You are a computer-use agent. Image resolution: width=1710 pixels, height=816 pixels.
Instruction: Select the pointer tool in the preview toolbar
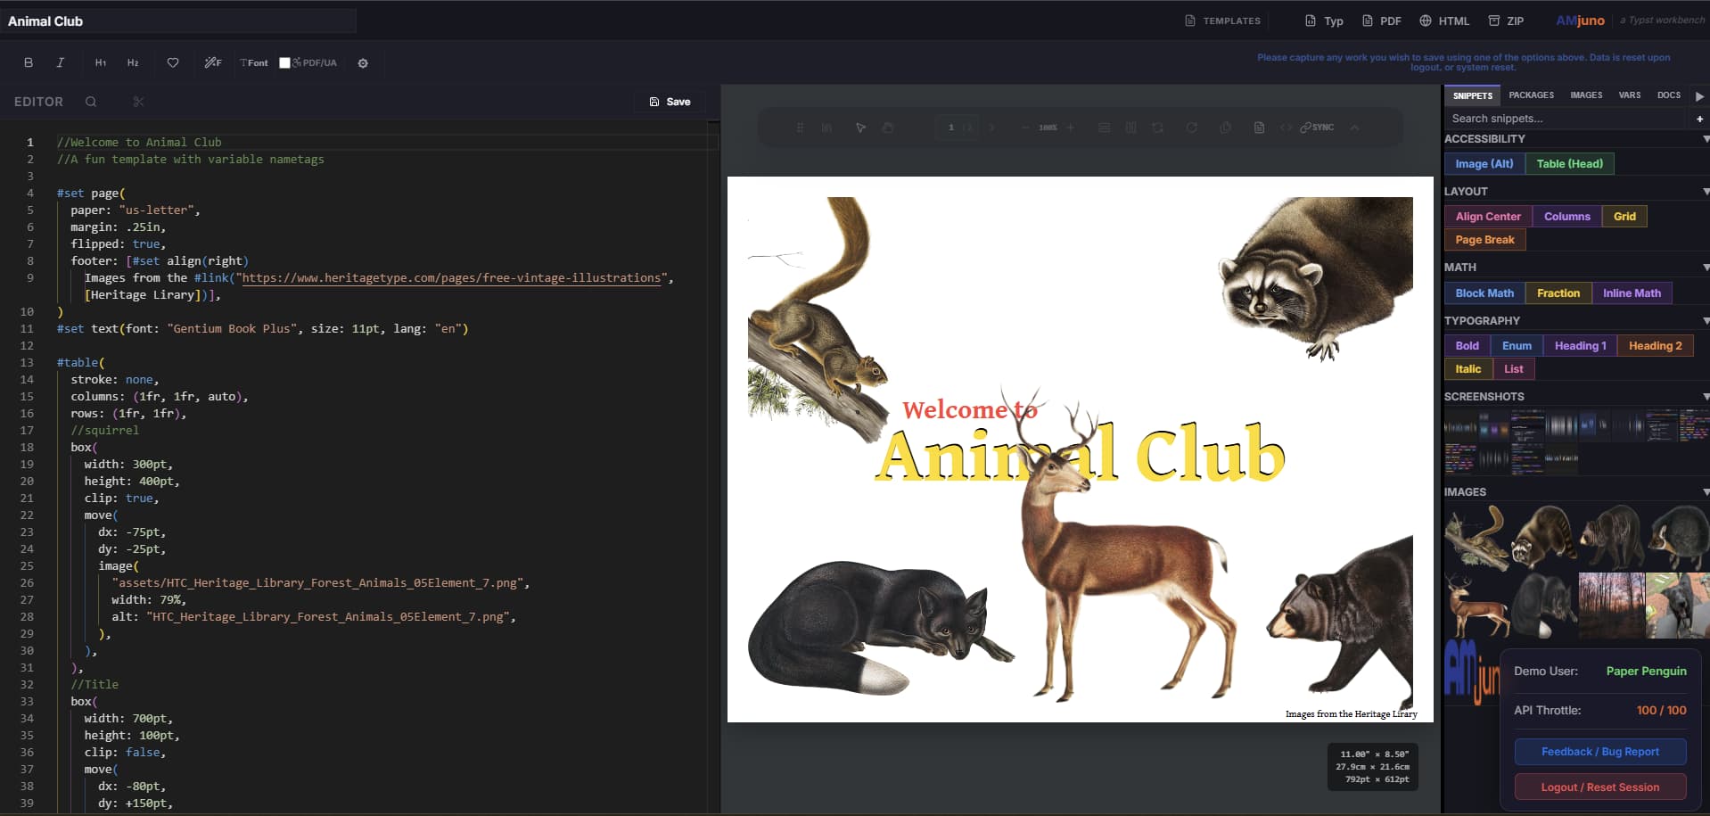(x=860, y=128)
